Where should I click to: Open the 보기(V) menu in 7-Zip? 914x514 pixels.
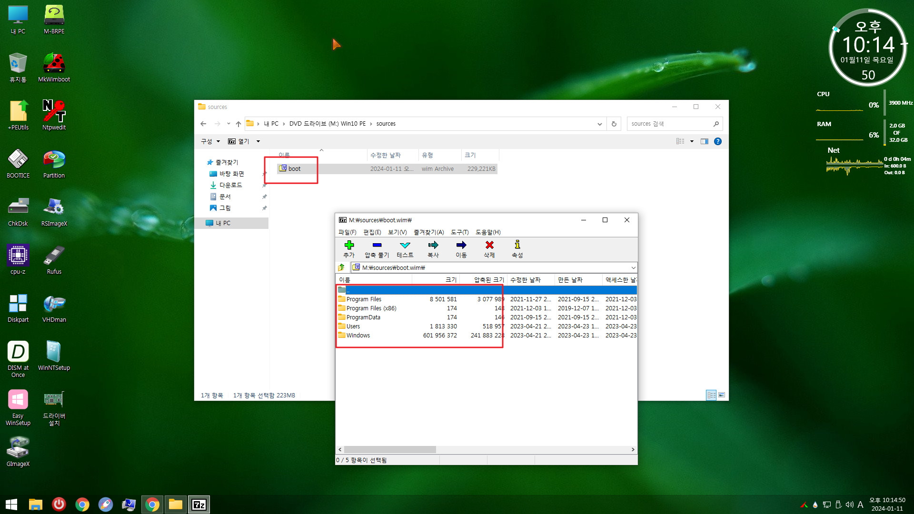397,232
